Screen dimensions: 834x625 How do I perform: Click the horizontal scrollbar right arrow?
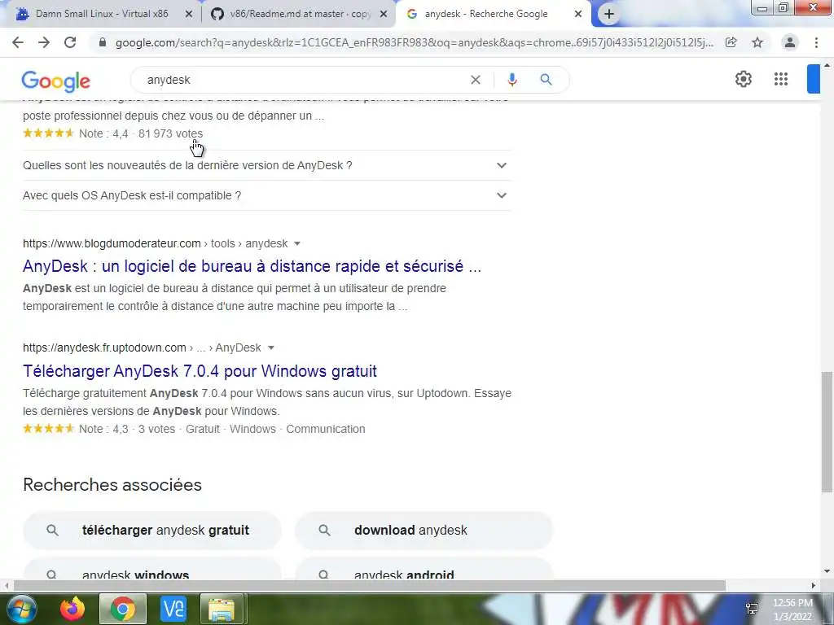pyautogui.click(x=813, y=585)
